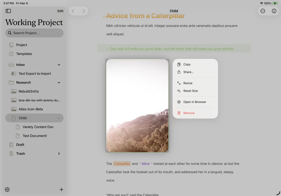The height and width of the screenshot is (196, 281).
Task: Open the document info inspector icon
Action: coord(274,11)
